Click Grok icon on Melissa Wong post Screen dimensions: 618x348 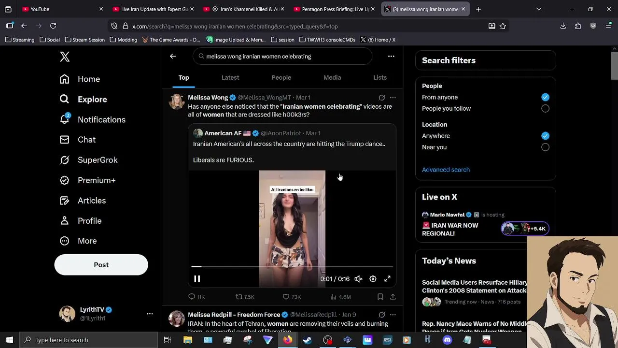coord(382,98)
